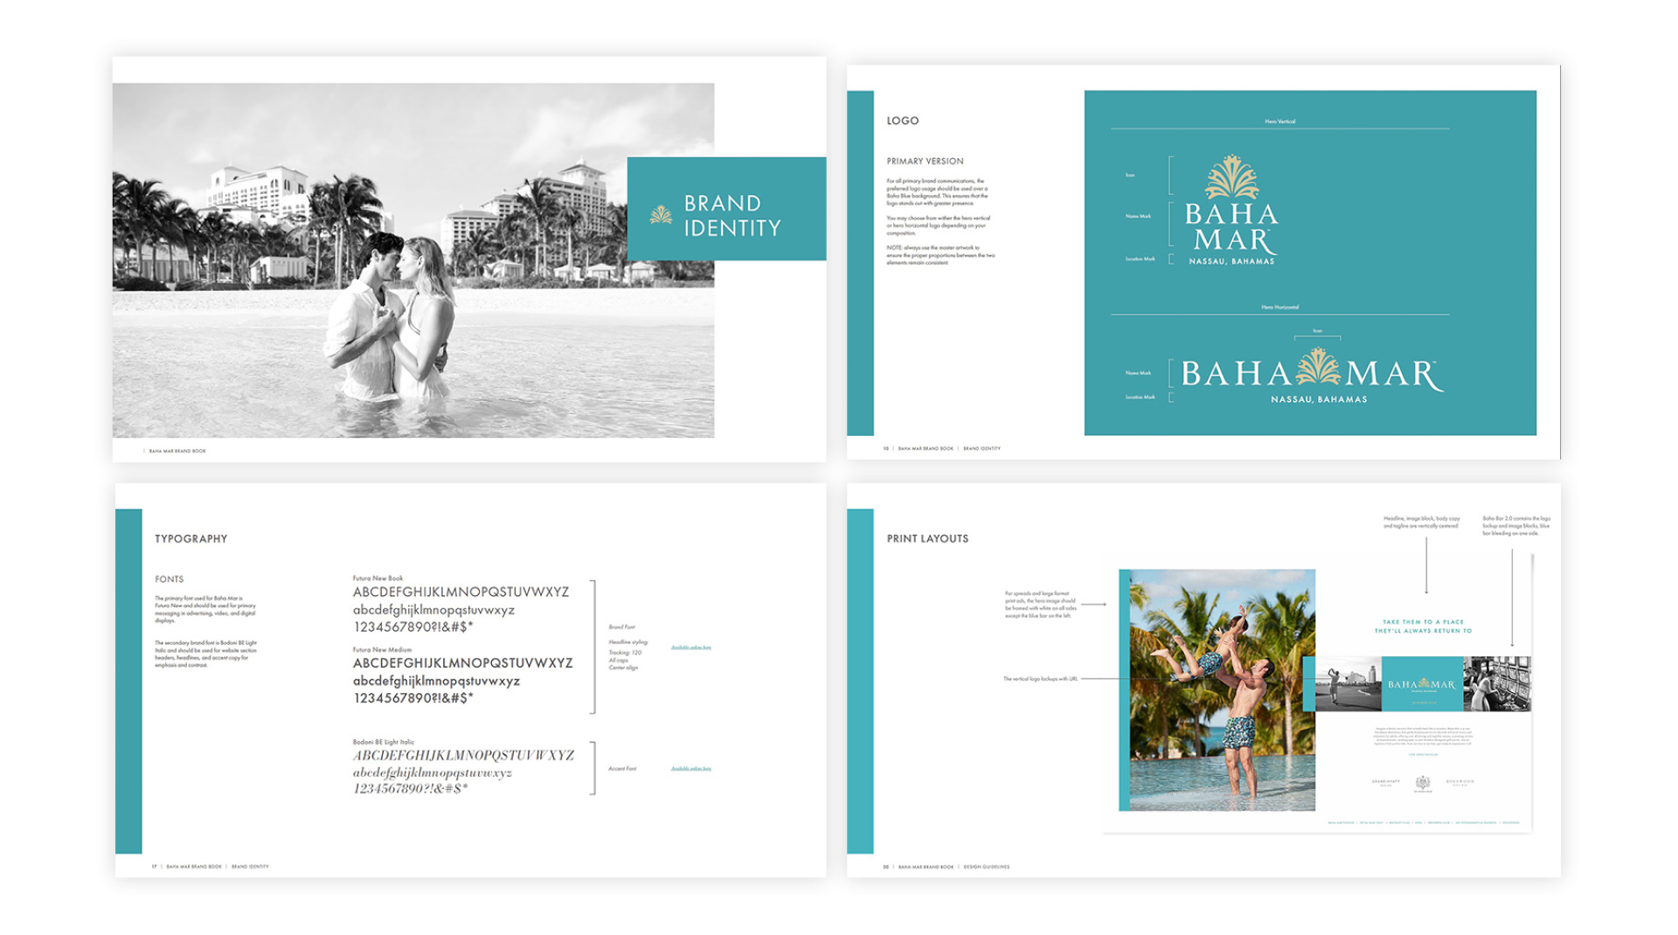Click the vertical 'BAHA MAR' wordmark
1678x935 pixels.
coord(1231,227)
